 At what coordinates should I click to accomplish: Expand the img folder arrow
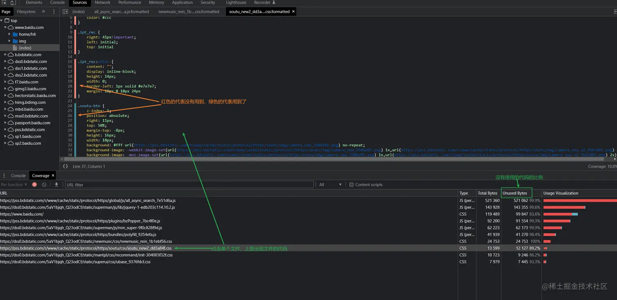tap(9, 41)
